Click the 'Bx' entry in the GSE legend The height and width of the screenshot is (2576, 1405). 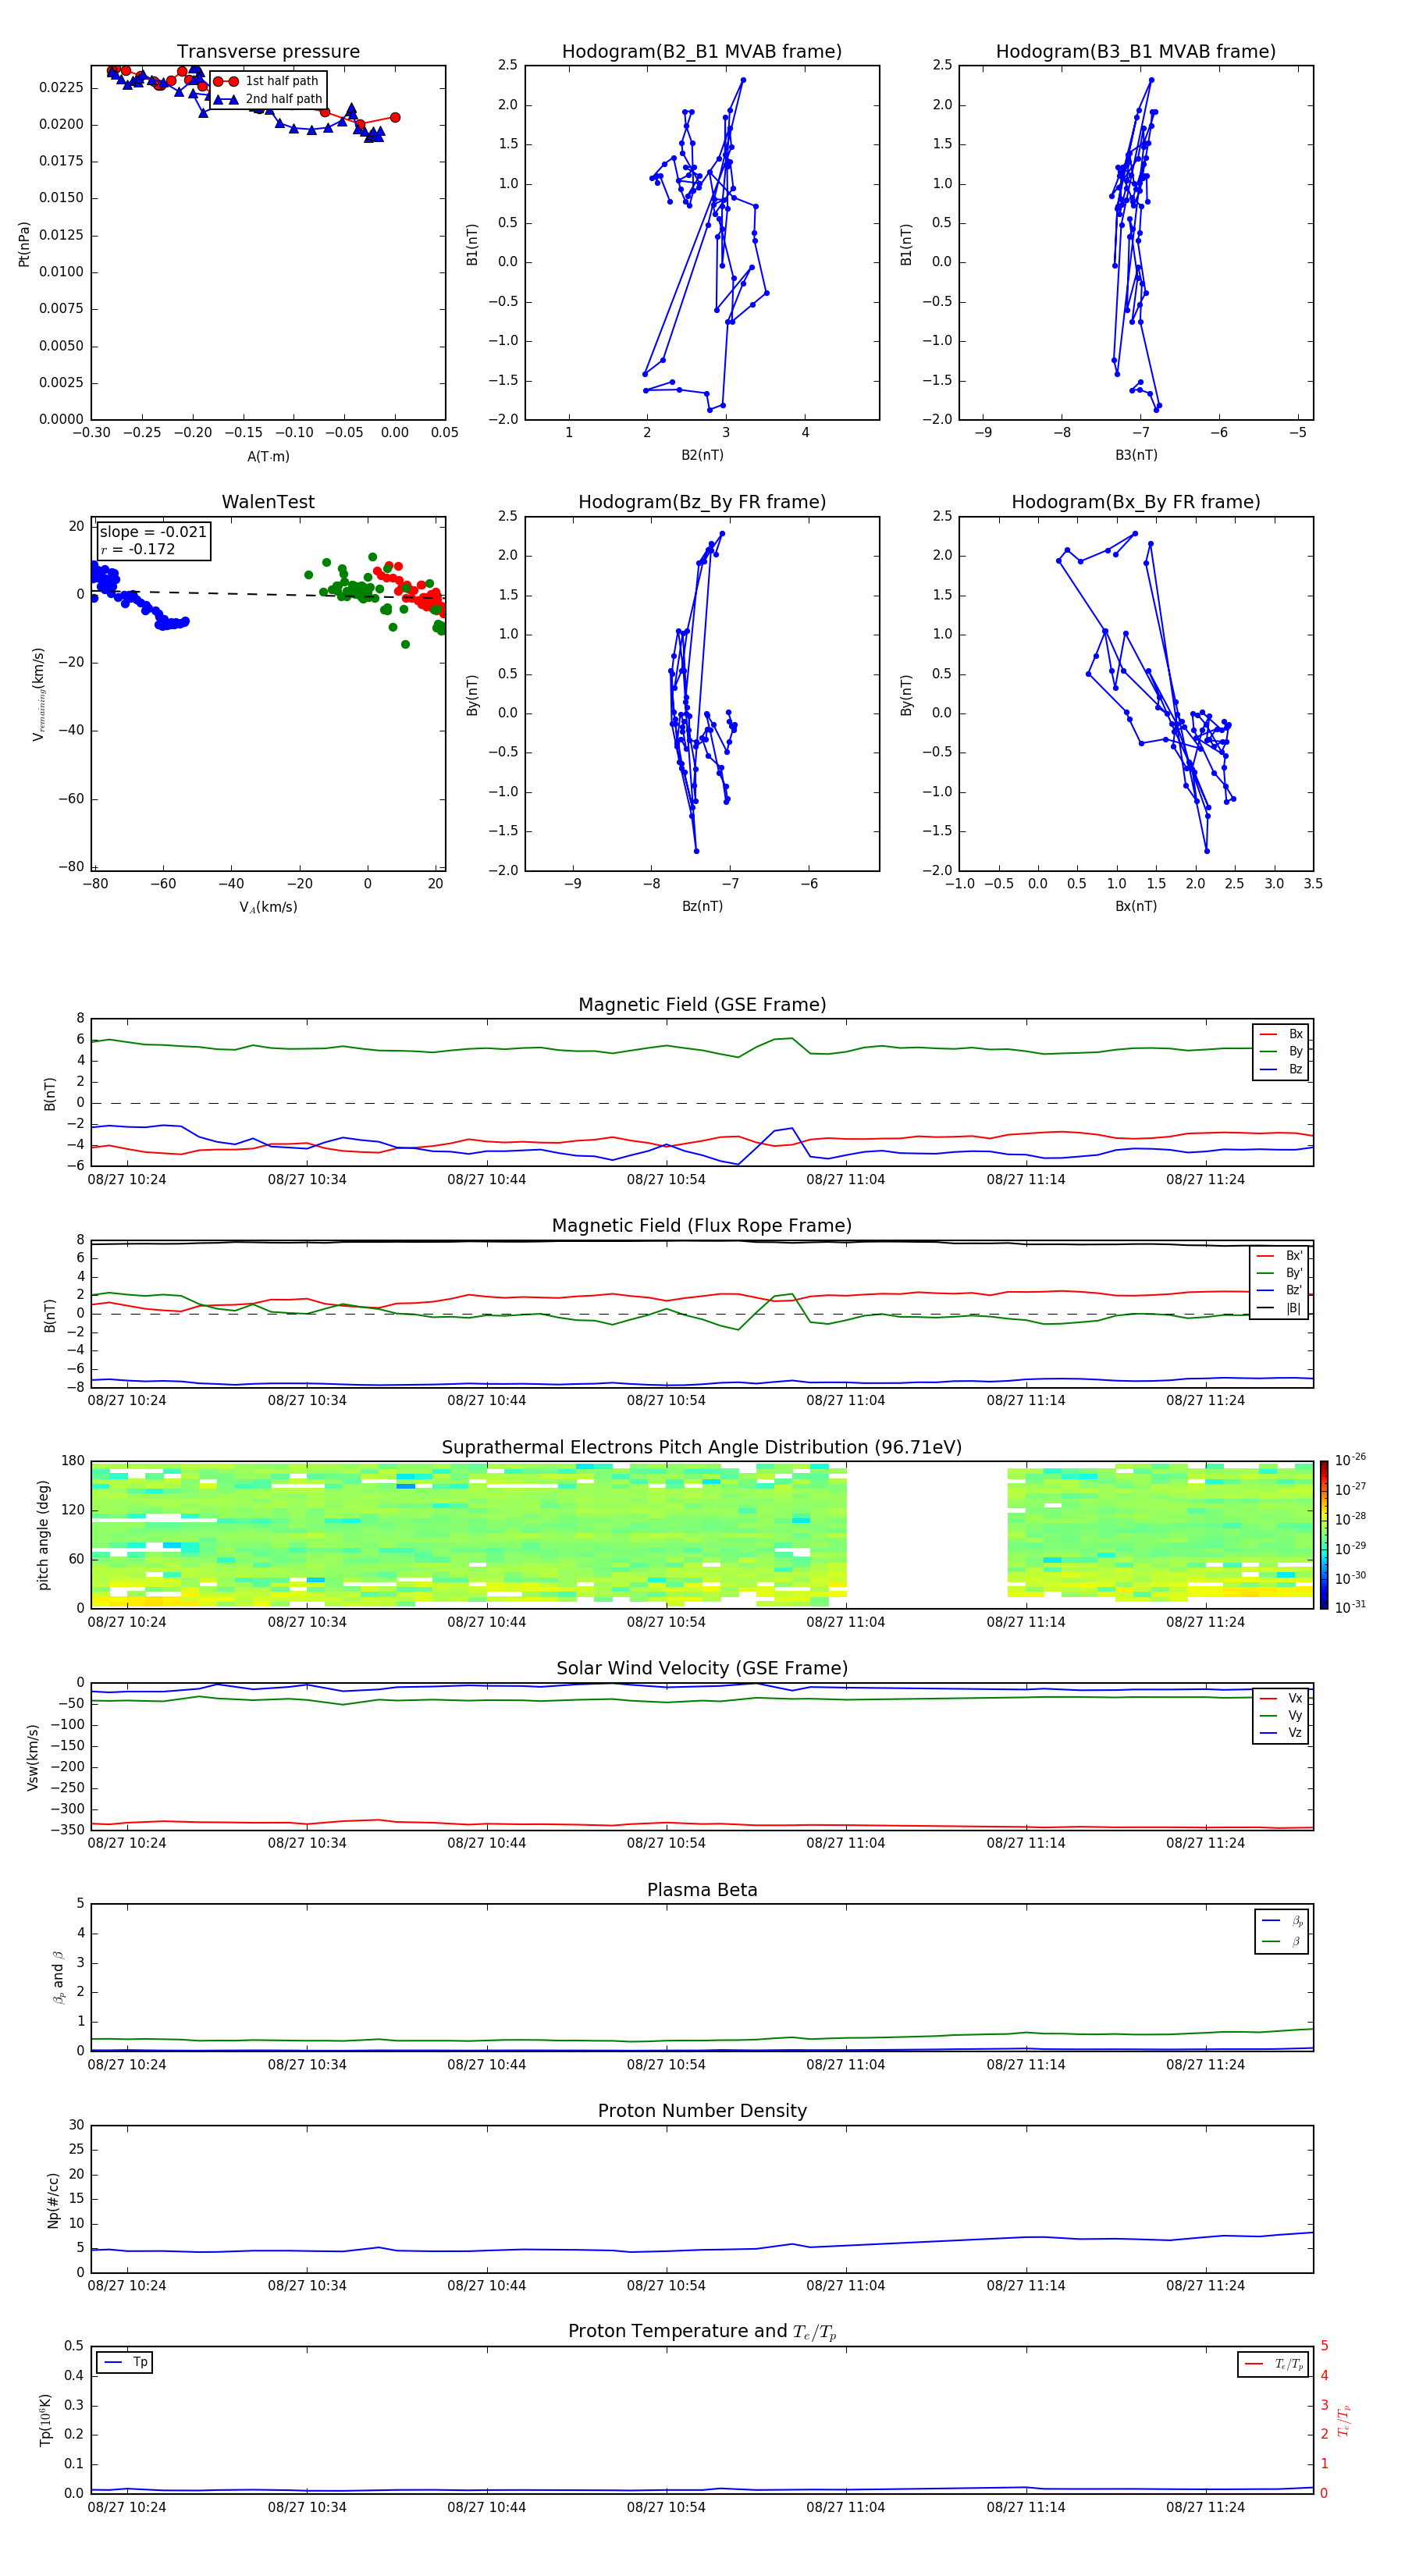(1281, 1034)
